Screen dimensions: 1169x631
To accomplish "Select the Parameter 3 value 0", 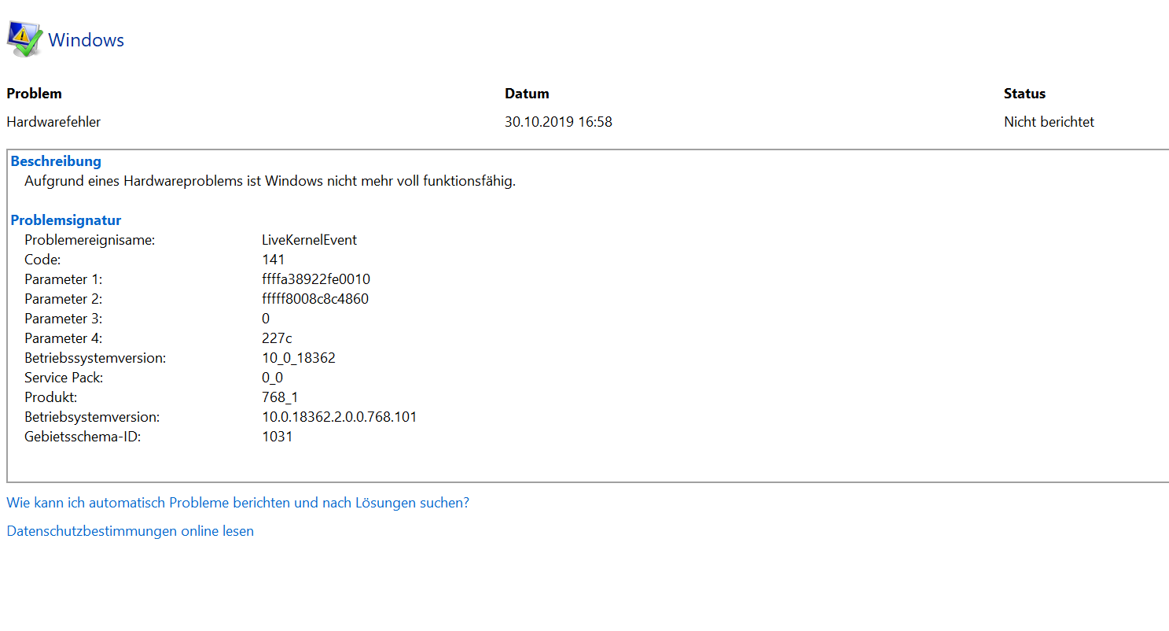I will click(266, 319).
